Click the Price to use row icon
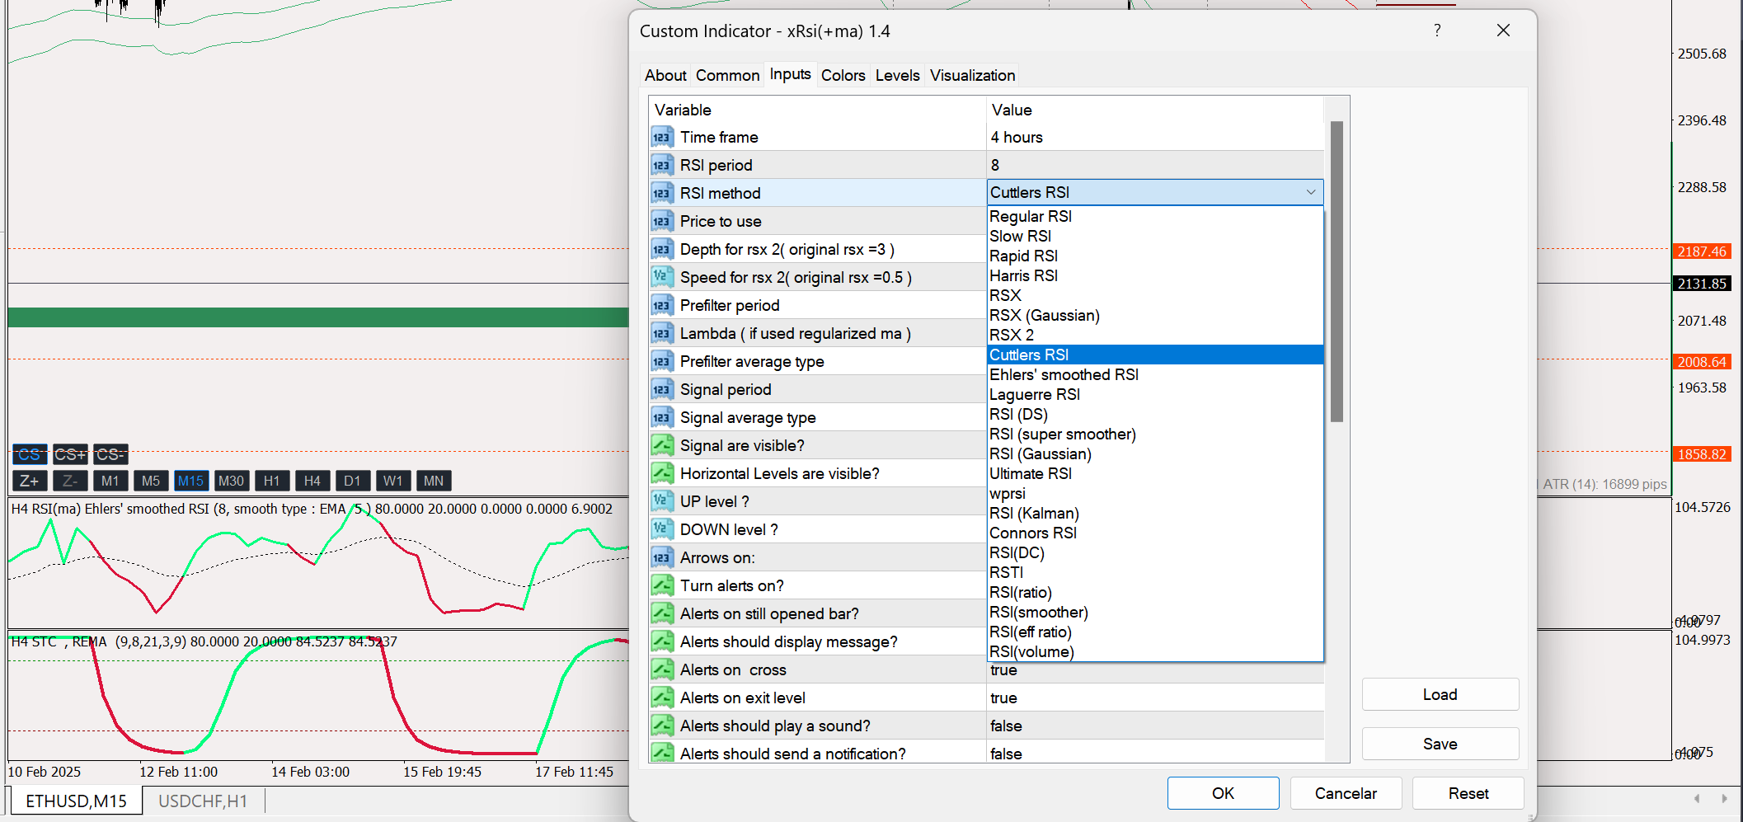 [x=662, y=221]
